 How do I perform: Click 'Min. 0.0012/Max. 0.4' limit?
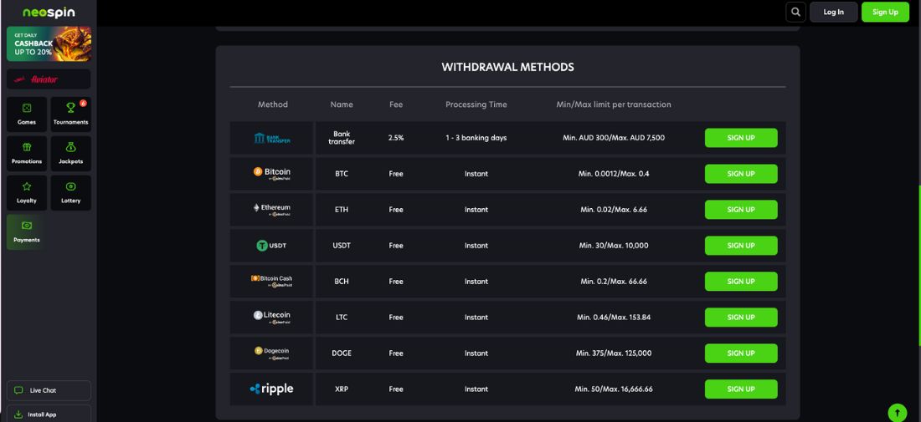pyautogui.click(x=614, y=174)
